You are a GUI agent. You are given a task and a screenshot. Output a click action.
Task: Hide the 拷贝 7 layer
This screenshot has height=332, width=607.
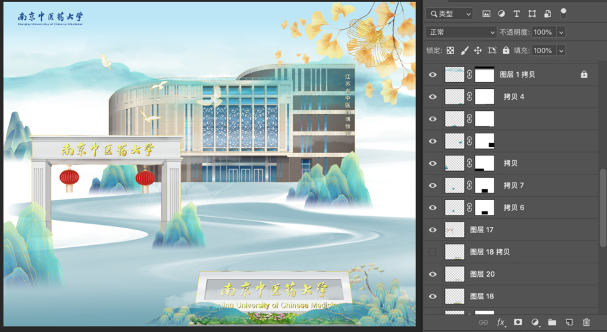click(x=433, y=185)
